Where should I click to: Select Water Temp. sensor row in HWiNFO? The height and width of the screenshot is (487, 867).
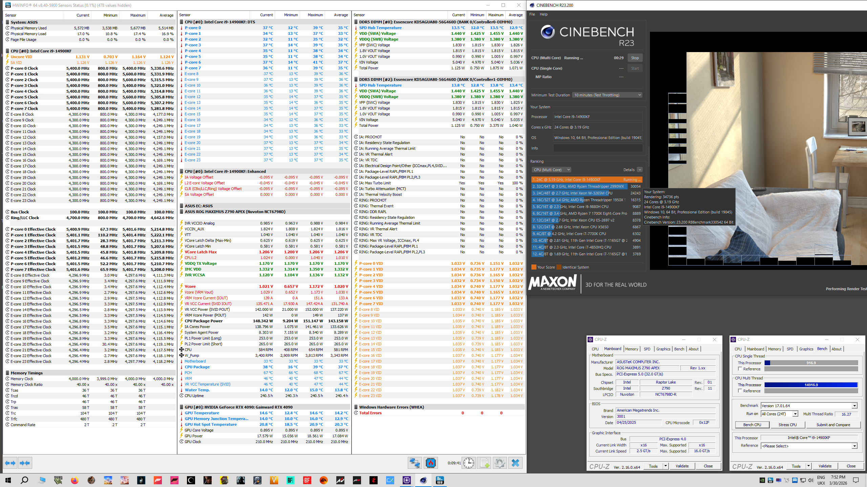(265, 390)
